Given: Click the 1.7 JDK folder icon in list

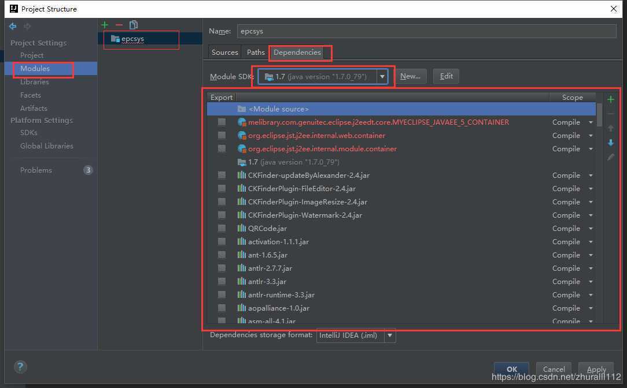Looking at the screenshot, I should pyautogui.click(x=242, y=162).
